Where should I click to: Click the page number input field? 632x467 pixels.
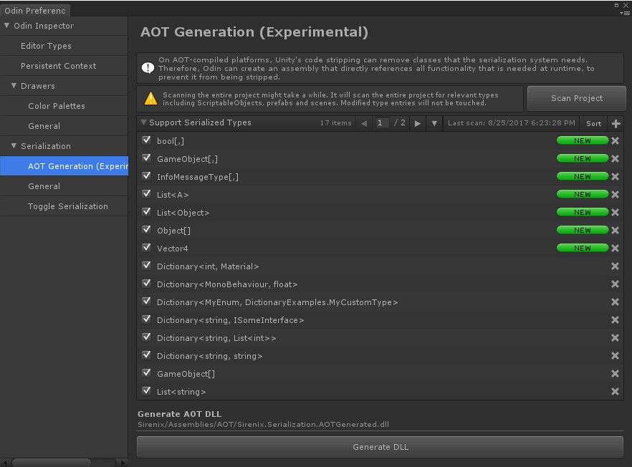[382, 123]
